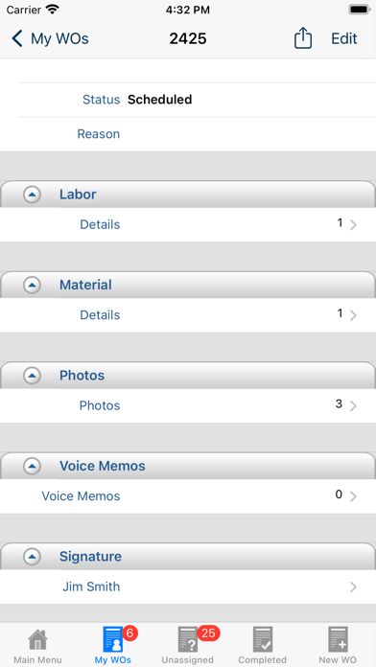Open the Photos row with 3 items
This screenshot has height=667, width=376.
click(188, 405)
